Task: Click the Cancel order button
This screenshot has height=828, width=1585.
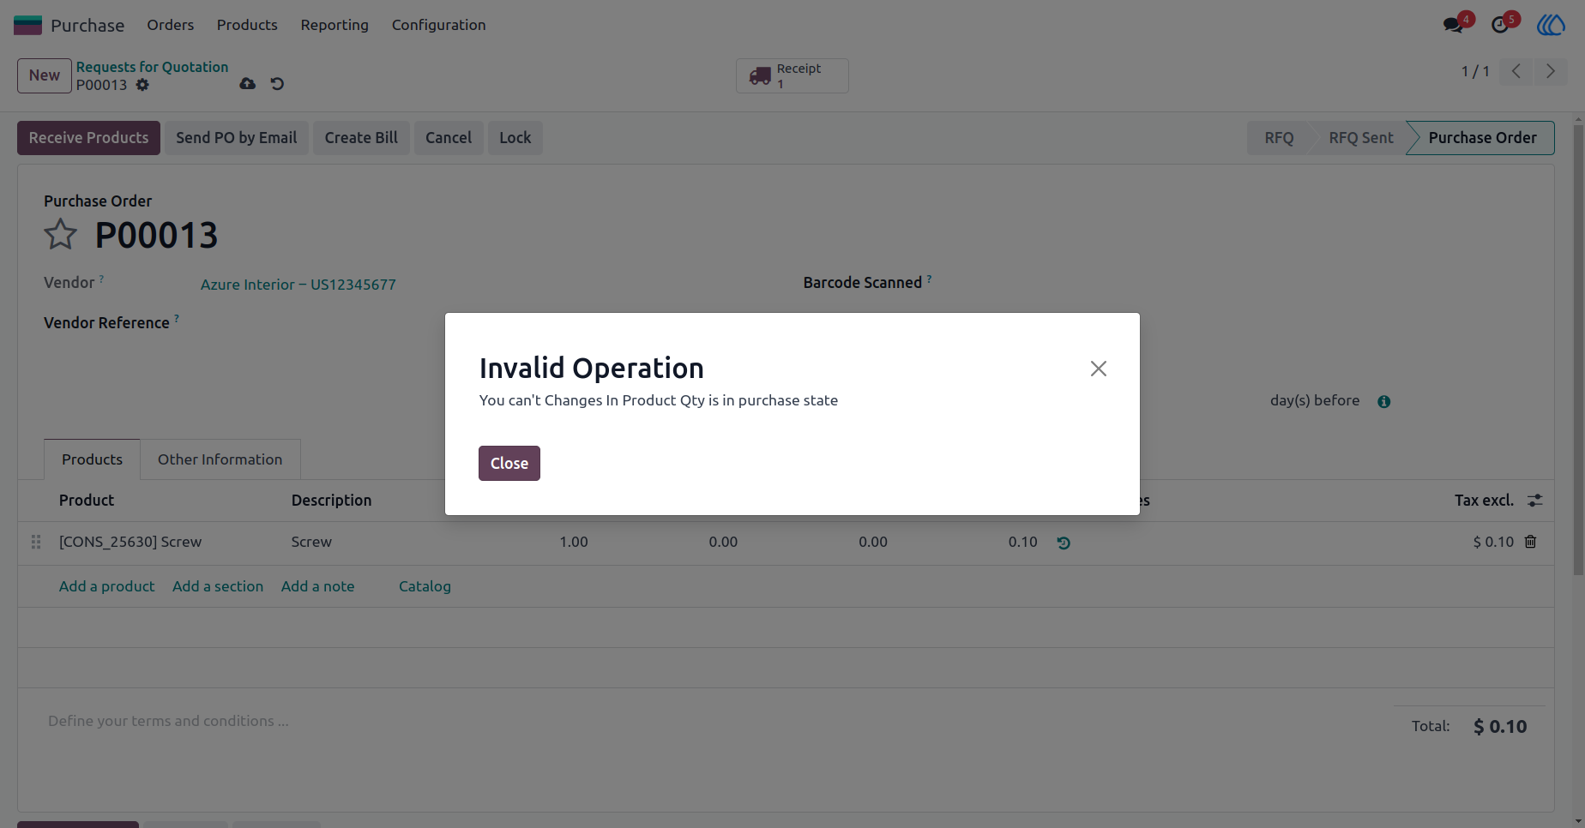Action: tap(449, 138)
